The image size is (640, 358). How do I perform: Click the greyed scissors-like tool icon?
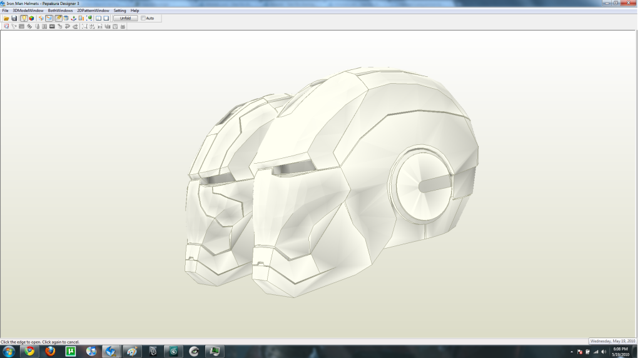[x=14, y=26]
